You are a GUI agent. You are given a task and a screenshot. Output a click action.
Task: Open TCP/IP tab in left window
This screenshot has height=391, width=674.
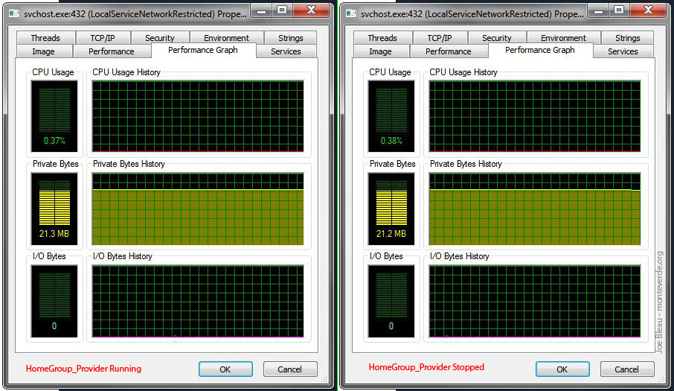103,37
